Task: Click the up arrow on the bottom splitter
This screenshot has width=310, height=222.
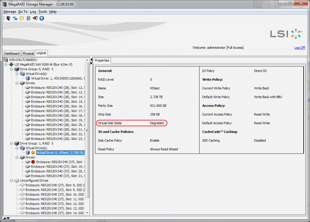Action: click(x=5, y=218)
